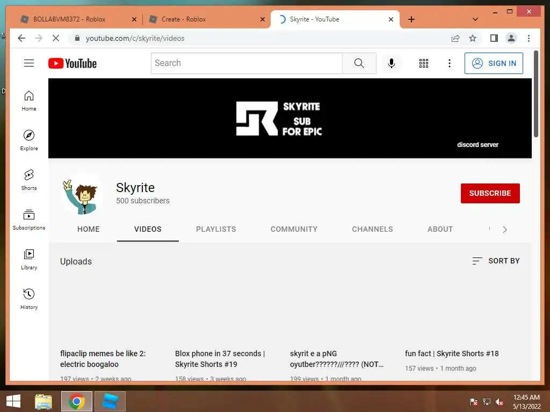The height and width of the screenshot is (412, 550).
Task: Start voice search with microphone icon
Action: tap(392, 63)
